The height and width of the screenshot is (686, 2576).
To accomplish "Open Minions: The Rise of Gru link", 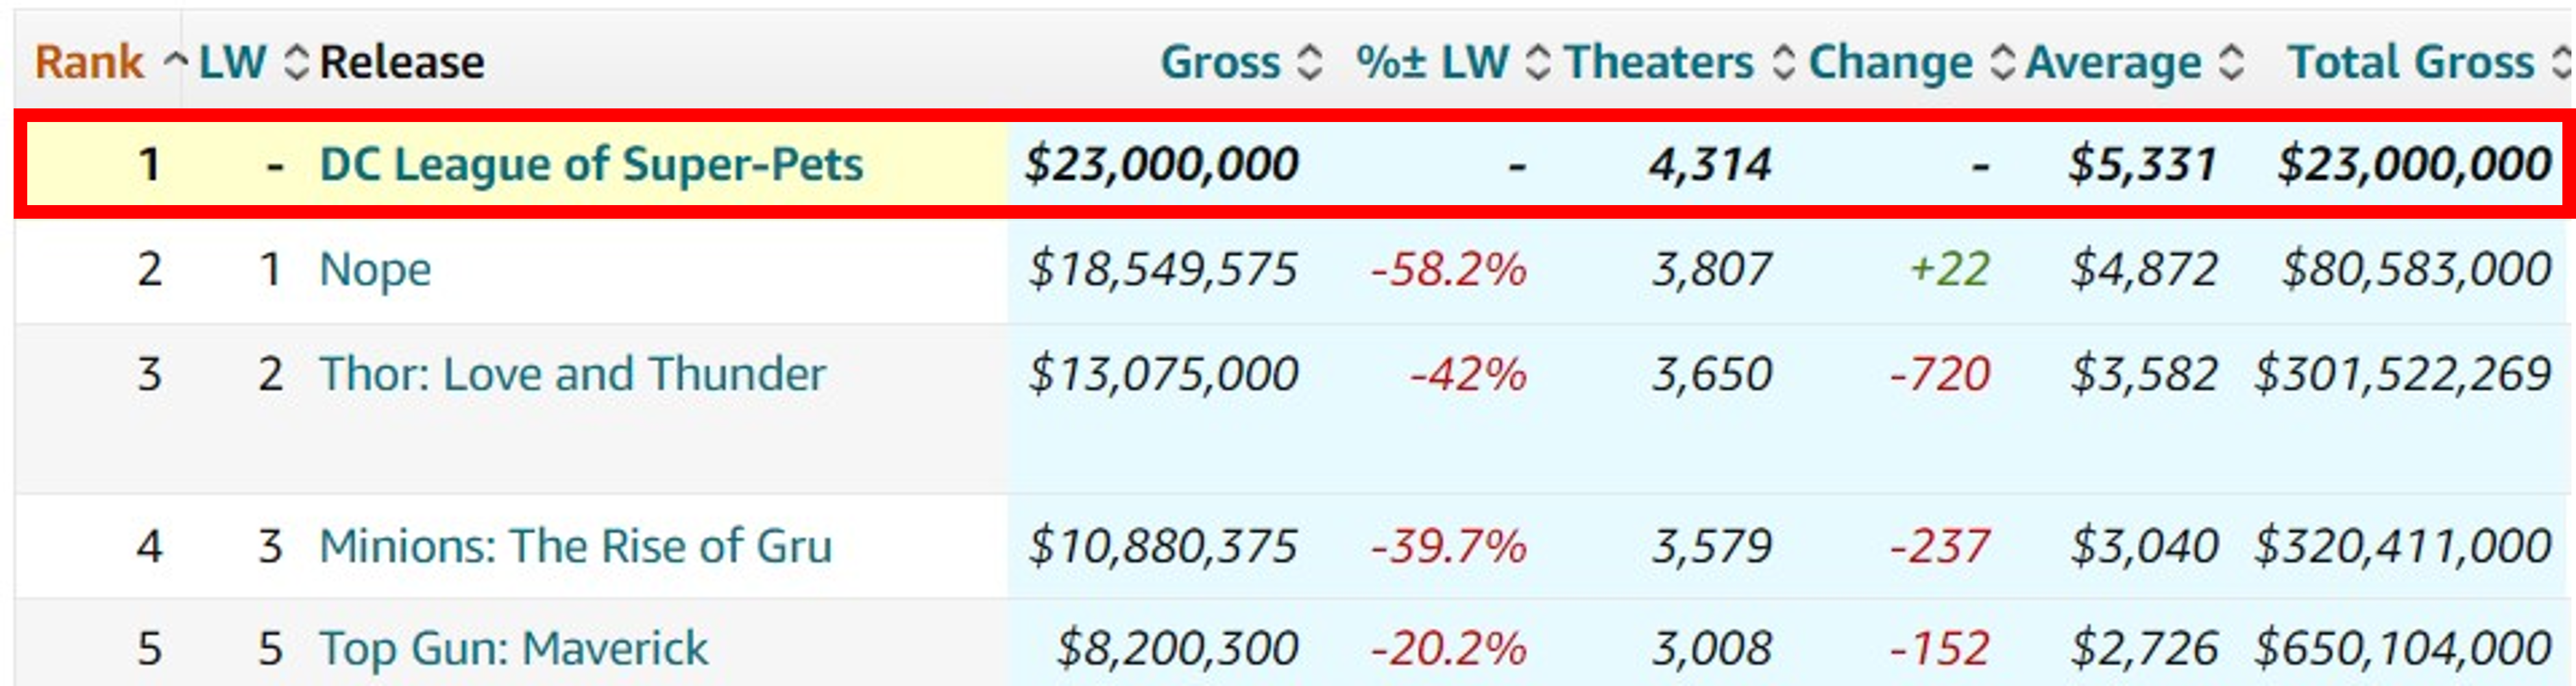I will click(575, 546).
